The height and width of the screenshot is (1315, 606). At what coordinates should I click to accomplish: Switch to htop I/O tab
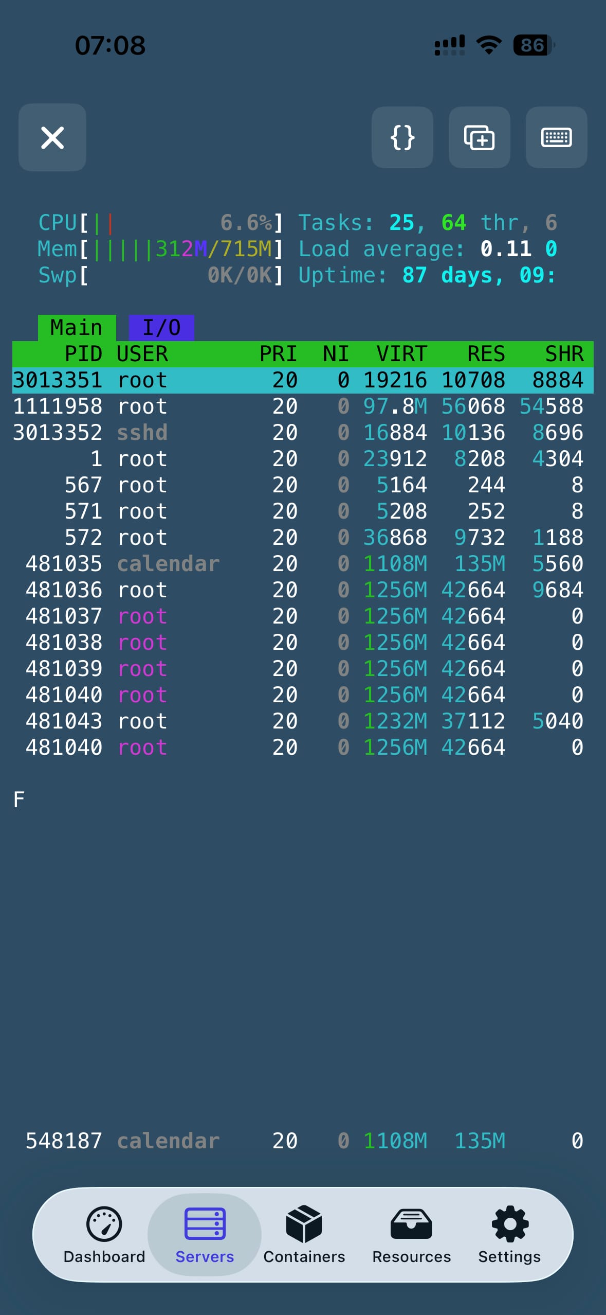[x=161, y=328]
